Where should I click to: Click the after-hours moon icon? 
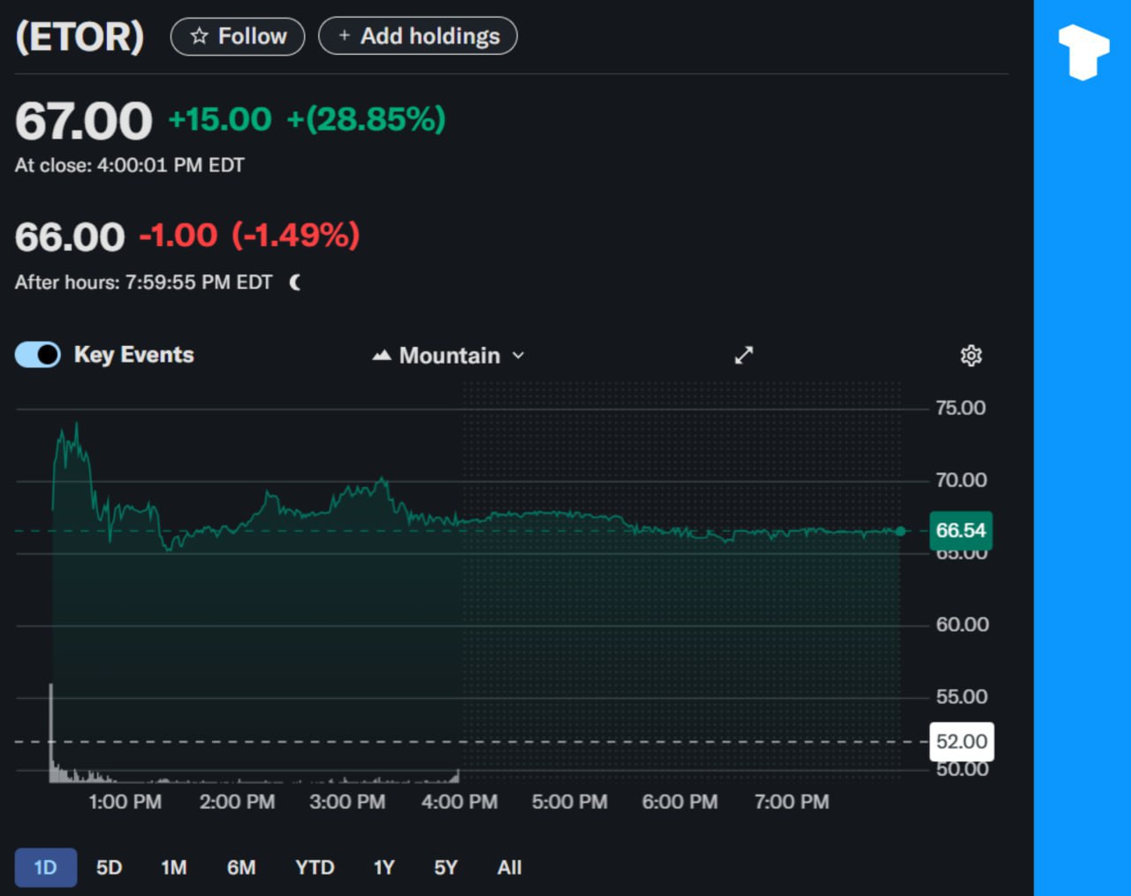point(295,282)
